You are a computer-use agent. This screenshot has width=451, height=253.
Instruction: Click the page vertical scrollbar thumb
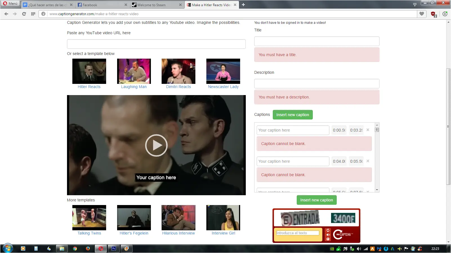pos(448,127)
